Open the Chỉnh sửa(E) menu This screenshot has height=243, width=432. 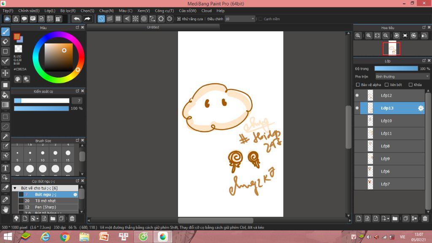(x=29, y=11)
